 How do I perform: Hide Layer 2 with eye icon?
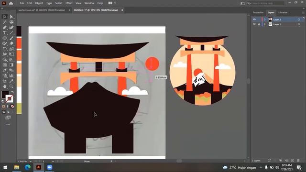(x=254, y=20)
